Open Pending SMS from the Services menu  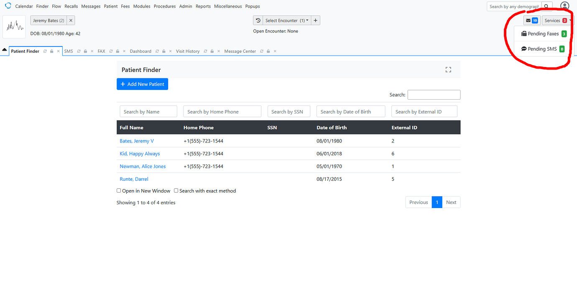pos(541,49)
